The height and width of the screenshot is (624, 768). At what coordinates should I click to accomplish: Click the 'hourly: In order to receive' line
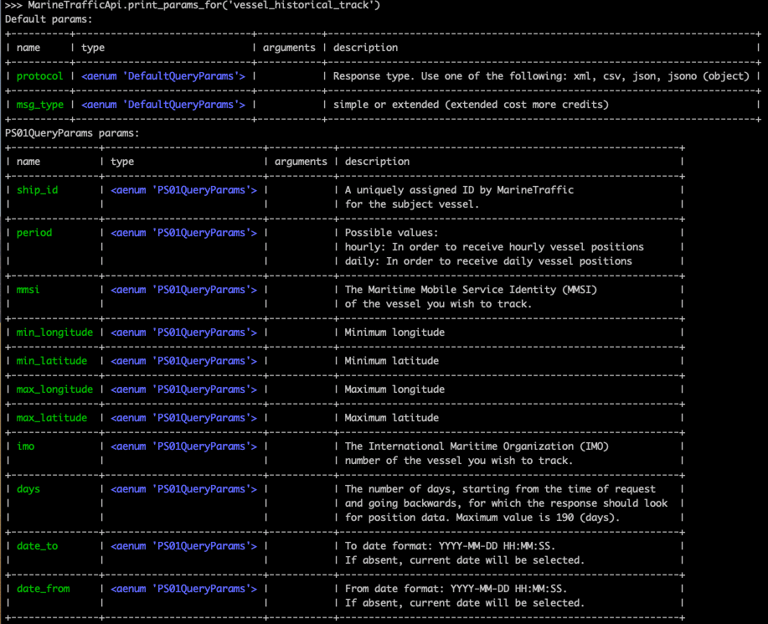(x=494, y=247)
